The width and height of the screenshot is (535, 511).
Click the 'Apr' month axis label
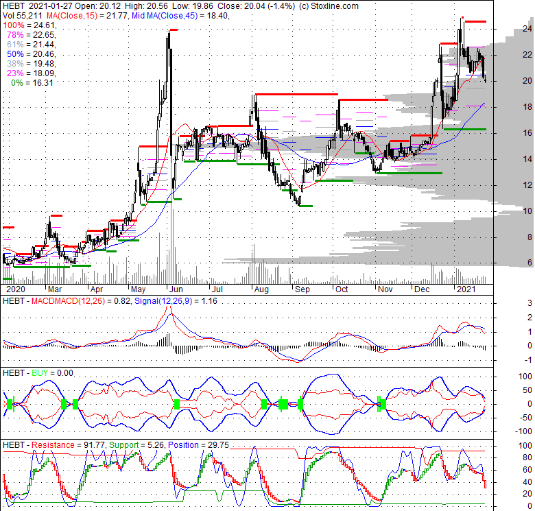click(x=97, y=289)
